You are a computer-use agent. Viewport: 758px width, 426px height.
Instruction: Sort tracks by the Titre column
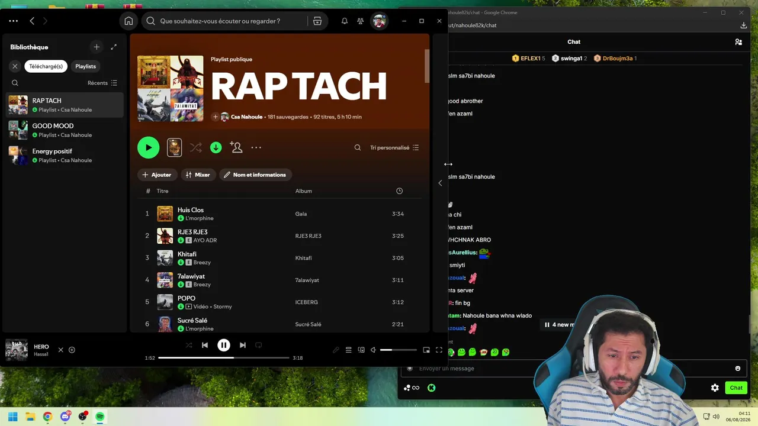[x=162, y=191]
